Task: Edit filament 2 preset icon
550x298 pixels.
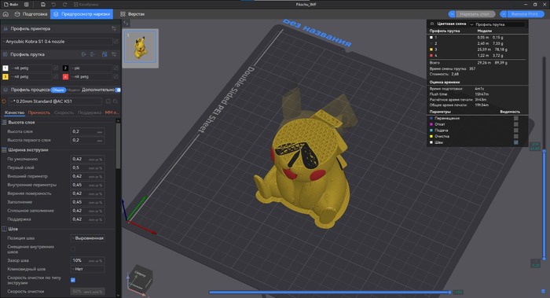Action: point(115,68)
